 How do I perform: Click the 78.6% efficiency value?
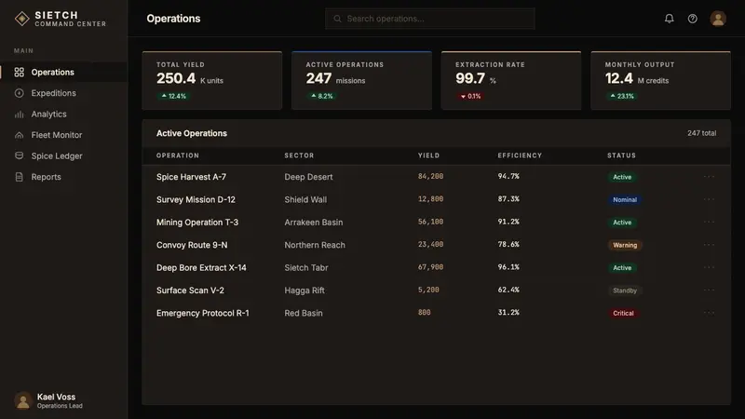click(508, 244)
